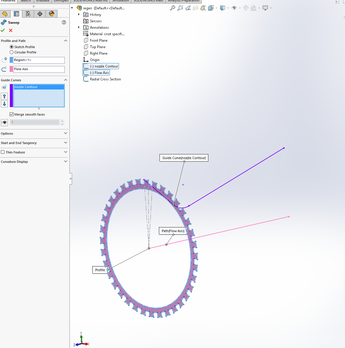Viewport: 345px width, 348px height.
Task: Select the Zoom to Fit tool
Action: click(173, 8)
